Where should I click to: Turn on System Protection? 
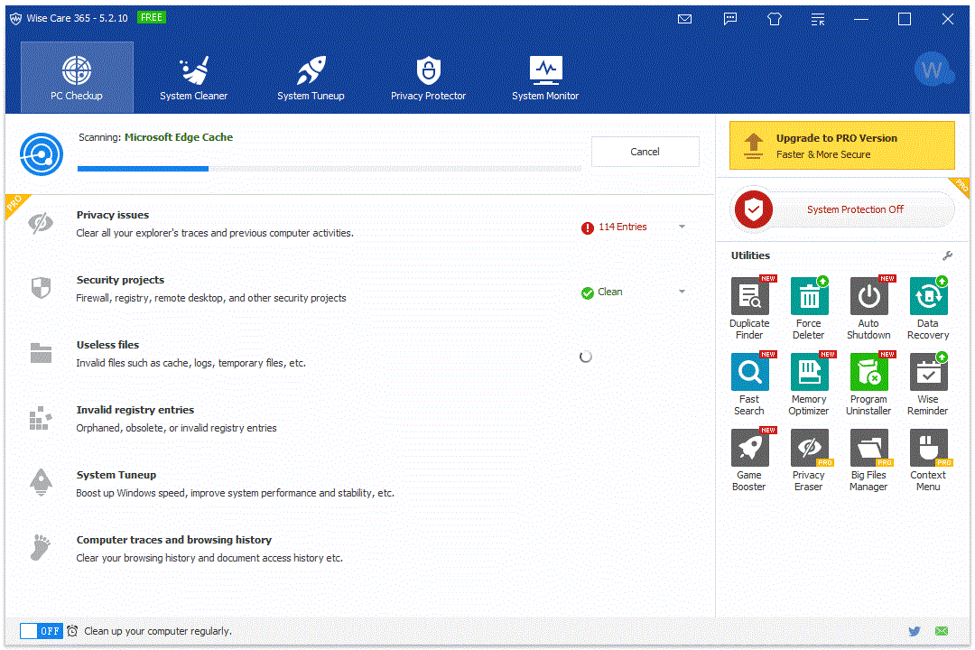842,209
